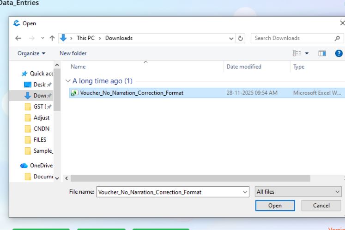The image size is (345, 230).
Task: Toggle the preview pane
Action: (x=322, y=53)
